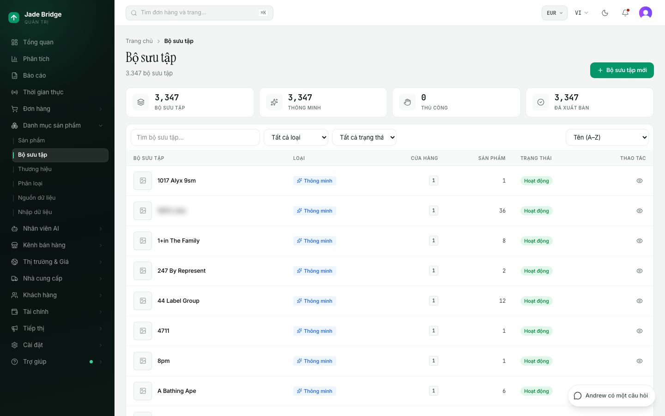Screen dimensions: 665x416
Task: Select Sản phẩm submenu item
Action: (x=60, y=141)
